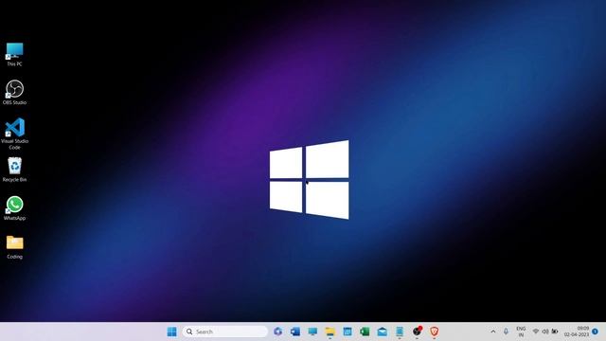Open the WhatsApp desktop shortcut
Viewport: 606px width, 341px height.
click(x=15, y=208)
